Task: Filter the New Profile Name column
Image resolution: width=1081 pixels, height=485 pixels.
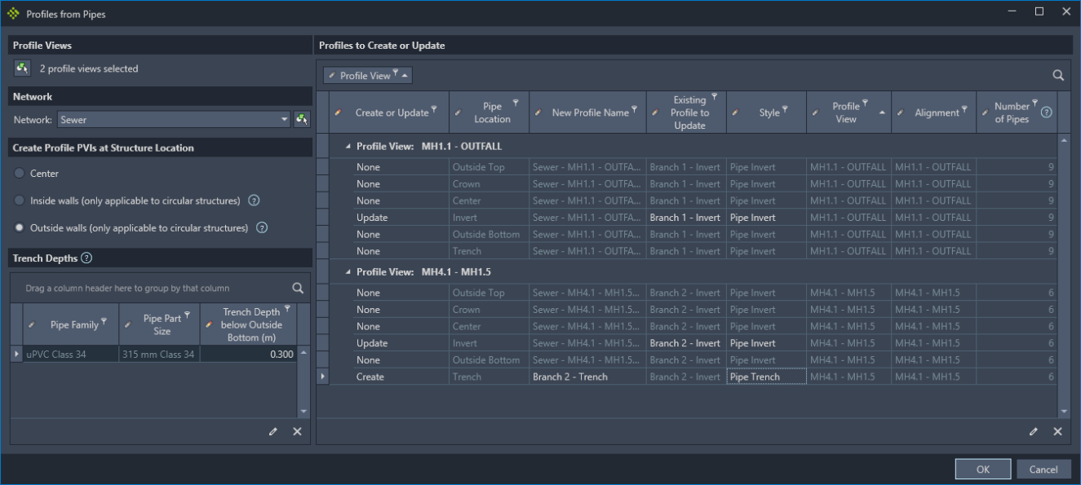Action: 635,109
